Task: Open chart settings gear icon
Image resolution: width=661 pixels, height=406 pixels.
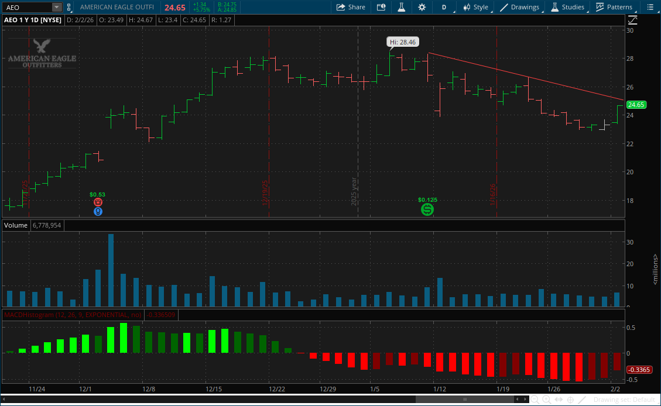Action: 422,7
